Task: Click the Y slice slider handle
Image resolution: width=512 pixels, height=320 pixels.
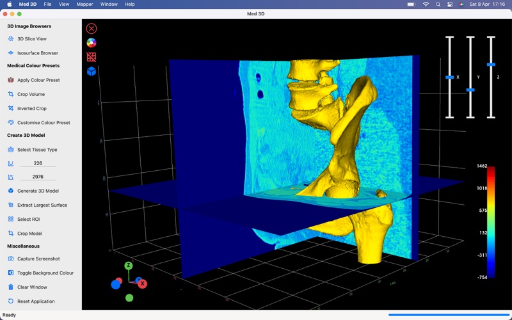Action: [x=470, y=90]
